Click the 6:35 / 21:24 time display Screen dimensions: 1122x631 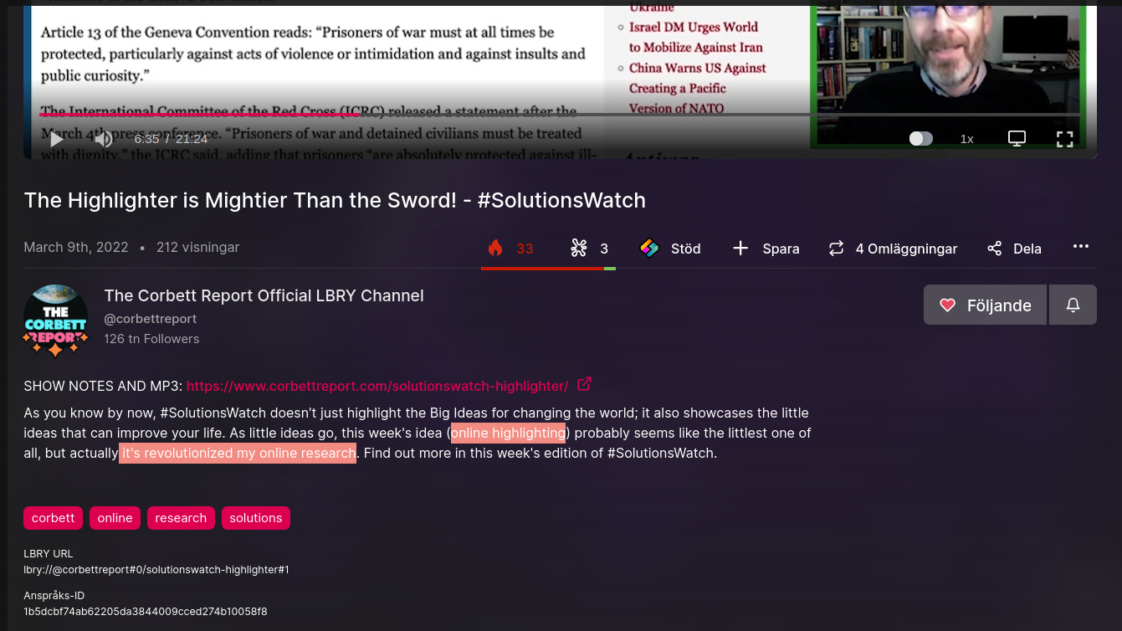[x=171, y=139]
